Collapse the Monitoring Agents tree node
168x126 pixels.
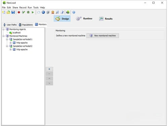pyautogui.click(x=3, y=29)
